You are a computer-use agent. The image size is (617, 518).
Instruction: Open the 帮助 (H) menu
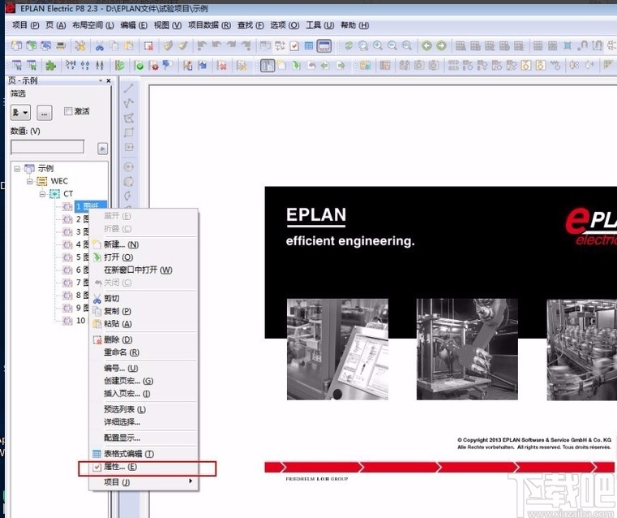click(x=354, y=25)
